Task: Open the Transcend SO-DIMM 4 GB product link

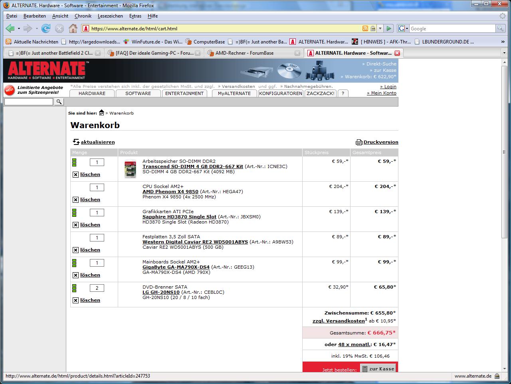Action: (193, 166)
